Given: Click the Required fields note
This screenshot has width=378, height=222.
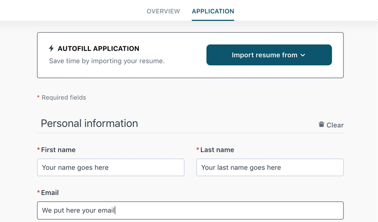Looking at the screenshot, I should (x=64, y=97).
